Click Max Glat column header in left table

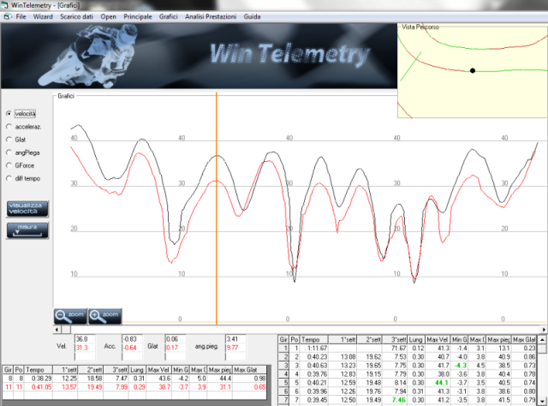pyautogui.click(x=249, y=370)
